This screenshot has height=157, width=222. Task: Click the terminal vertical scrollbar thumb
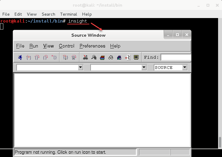pos(220,142)
